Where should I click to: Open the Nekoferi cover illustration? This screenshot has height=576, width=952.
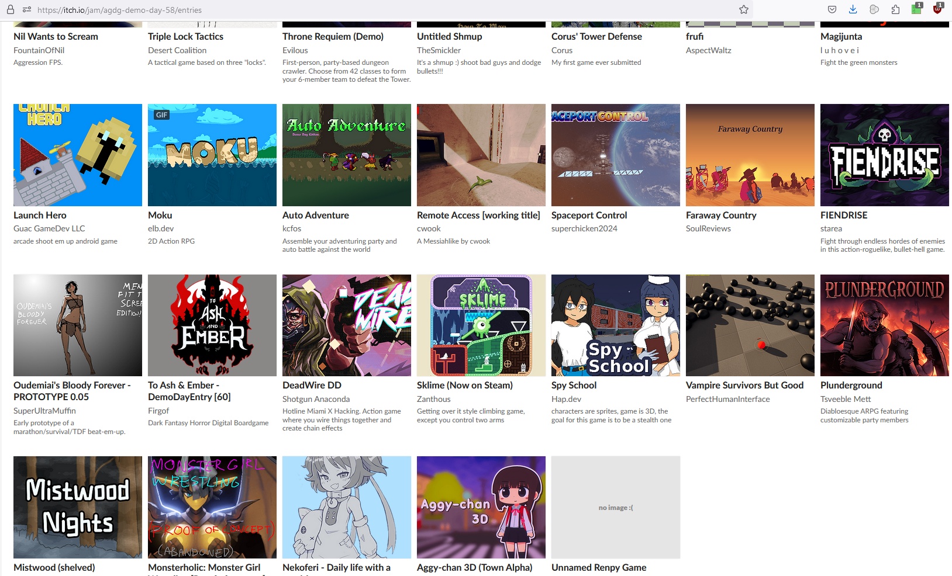(347, 507)
